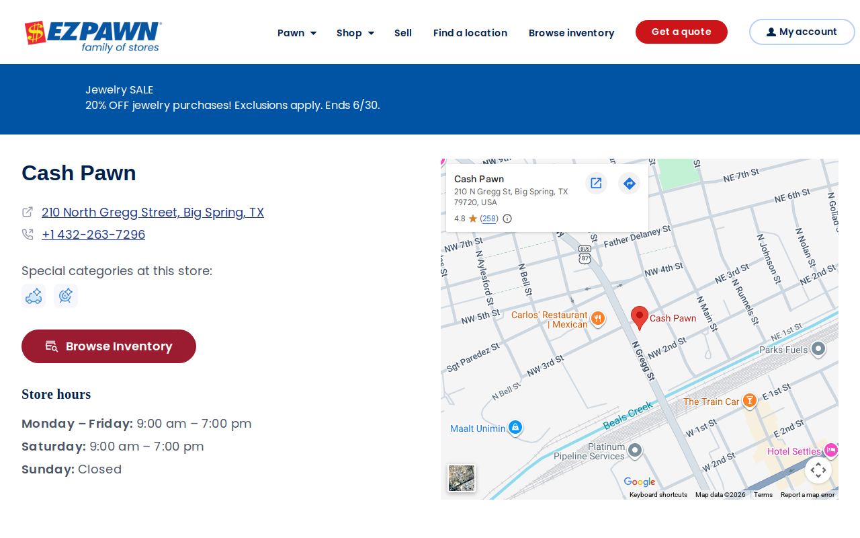The width and height of the screenshot is (860, 538).
Task: Switch to satellite view thumbnail
Action: point(462,478)
